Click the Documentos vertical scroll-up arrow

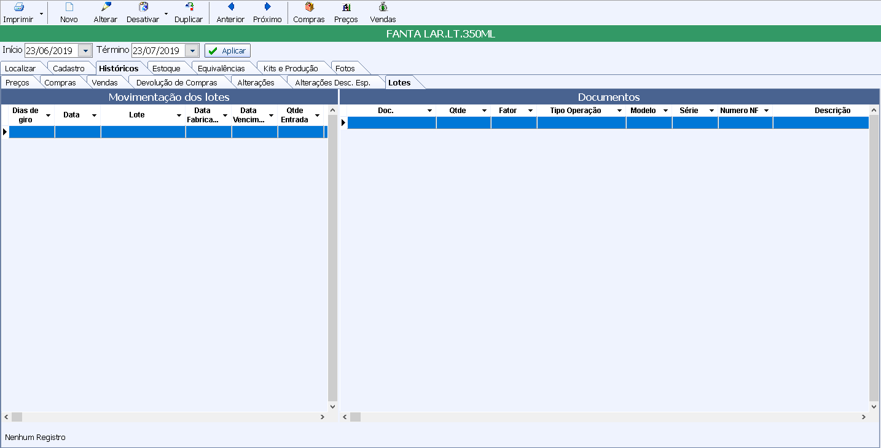(x=874, y=110)
